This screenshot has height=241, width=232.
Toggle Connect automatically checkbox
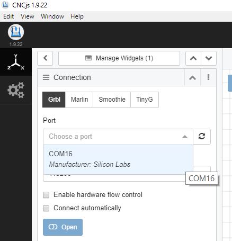(46, 208)
